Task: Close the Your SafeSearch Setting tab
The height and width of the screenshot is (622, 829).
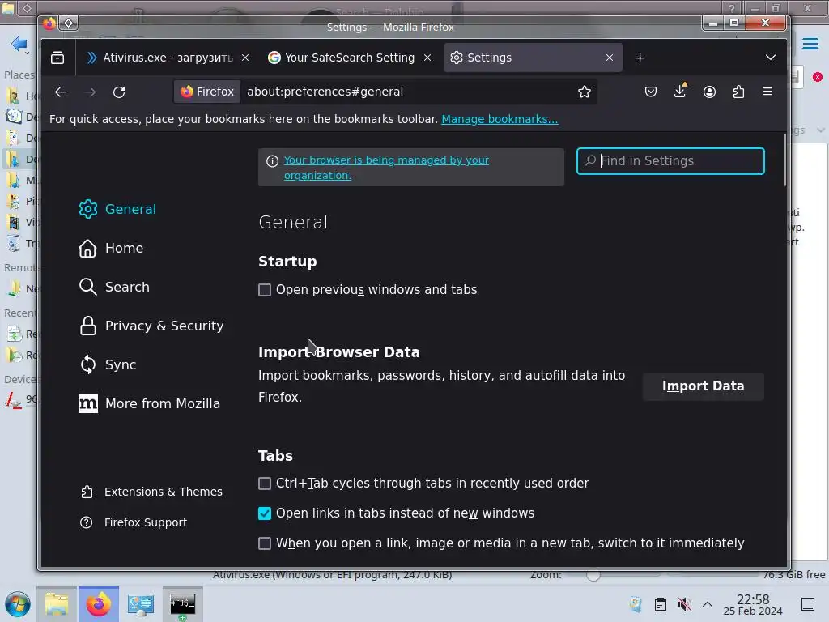Action: [427, 58]
